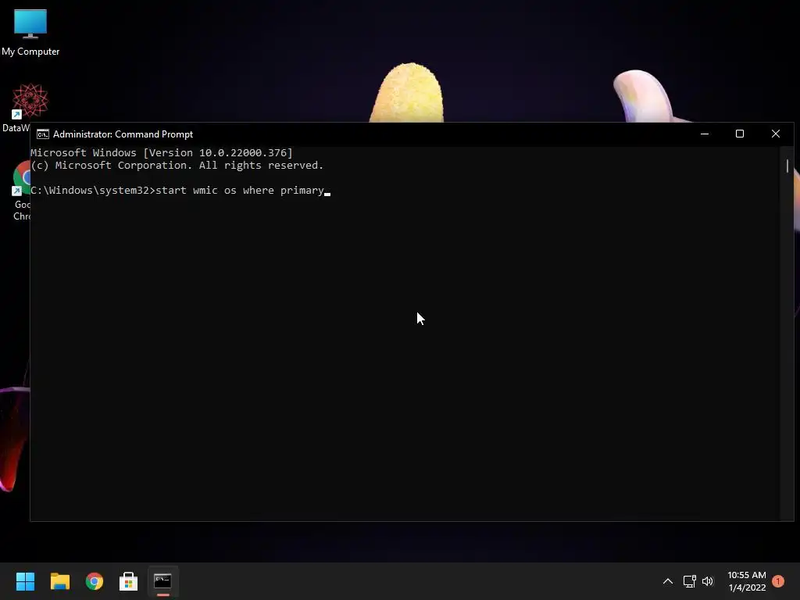Click the '(c) Microsoft Corporation. All rights reserved.' line
Viewport: 800px width, 600px height.
(x=177, y=166)
